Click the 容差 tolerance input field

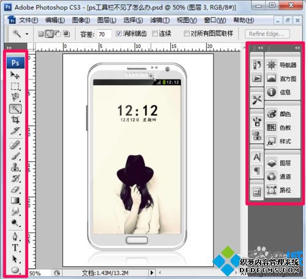click(105, 34)
